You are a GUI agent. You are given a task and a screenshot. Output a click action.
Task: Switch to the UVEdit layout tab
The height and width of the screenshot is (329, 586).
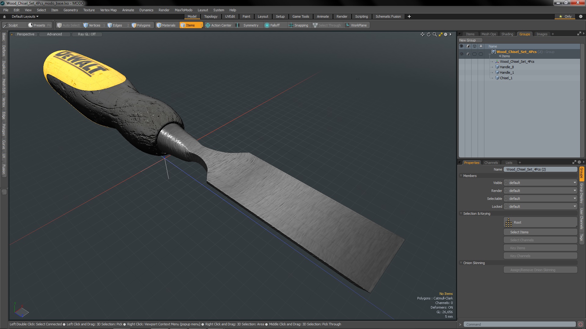(x=230, y=16)
